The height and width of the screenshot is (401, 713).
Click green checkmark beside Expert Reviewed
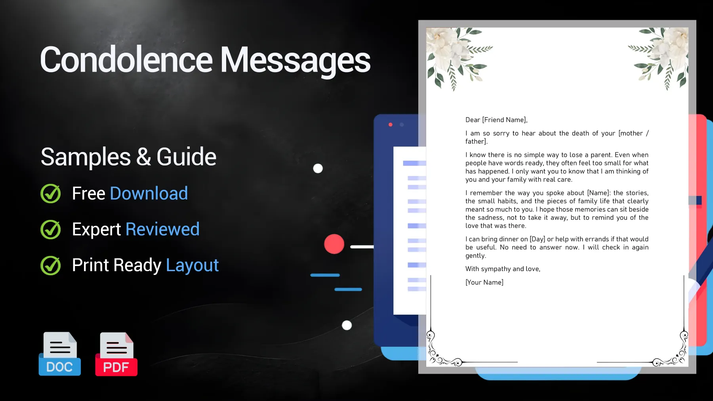(51, 230)
